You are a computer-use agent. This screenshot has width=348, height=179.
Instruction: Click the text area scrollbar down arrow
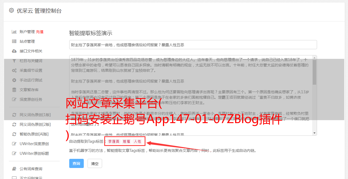tap(314, 133)
